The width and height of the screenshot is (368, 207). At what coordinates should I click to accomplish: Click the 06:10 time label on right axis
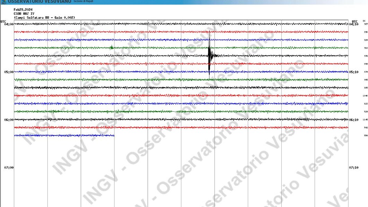(x=354, y=120)
